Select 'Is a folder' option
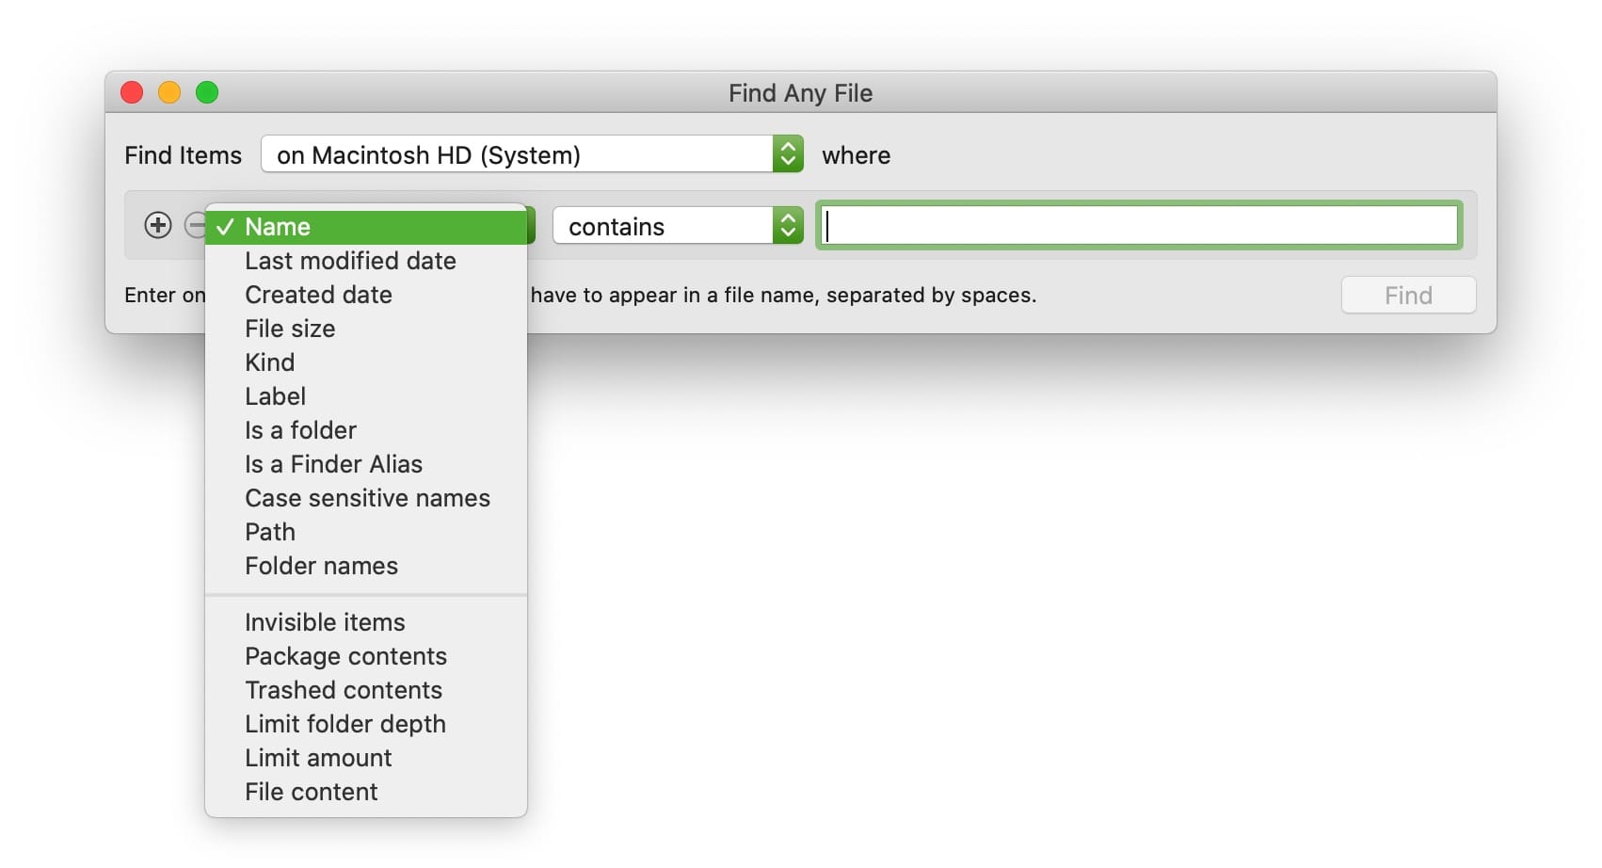Screen dimensions: 1602x868 (300, 430)
